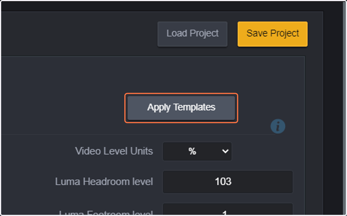Open the Video Level Units dropdown

pos(197,151)
